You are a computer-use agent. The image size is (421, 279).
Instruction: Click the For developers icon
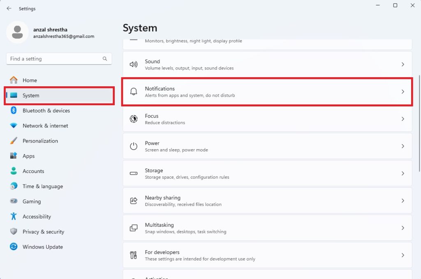[x=133, y=255]
